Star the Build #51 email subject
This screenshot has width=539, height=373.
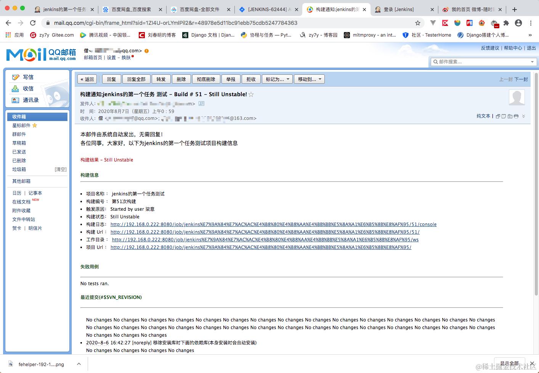click(x=251, y=94)
